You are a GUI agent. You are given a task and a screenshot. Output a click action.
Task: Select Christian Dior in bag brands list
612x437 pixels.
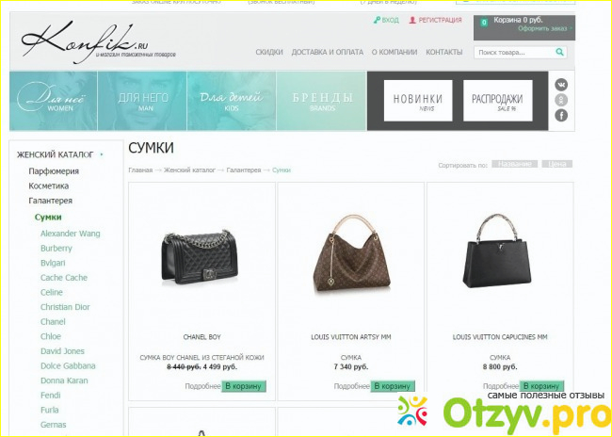tap(65, 307)
